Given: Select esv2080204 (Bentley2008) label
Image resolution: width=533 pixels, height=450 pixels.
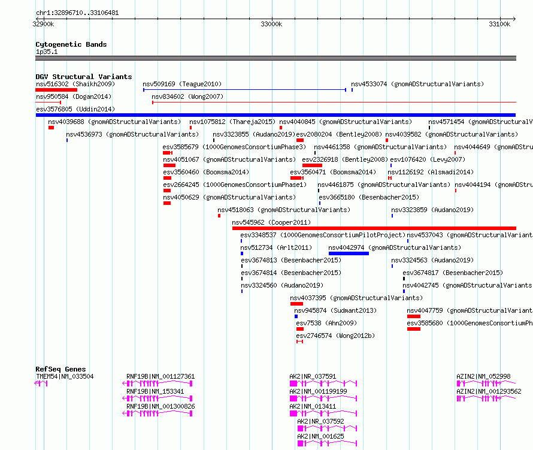Looking at the screenshot, I should 339,134.
